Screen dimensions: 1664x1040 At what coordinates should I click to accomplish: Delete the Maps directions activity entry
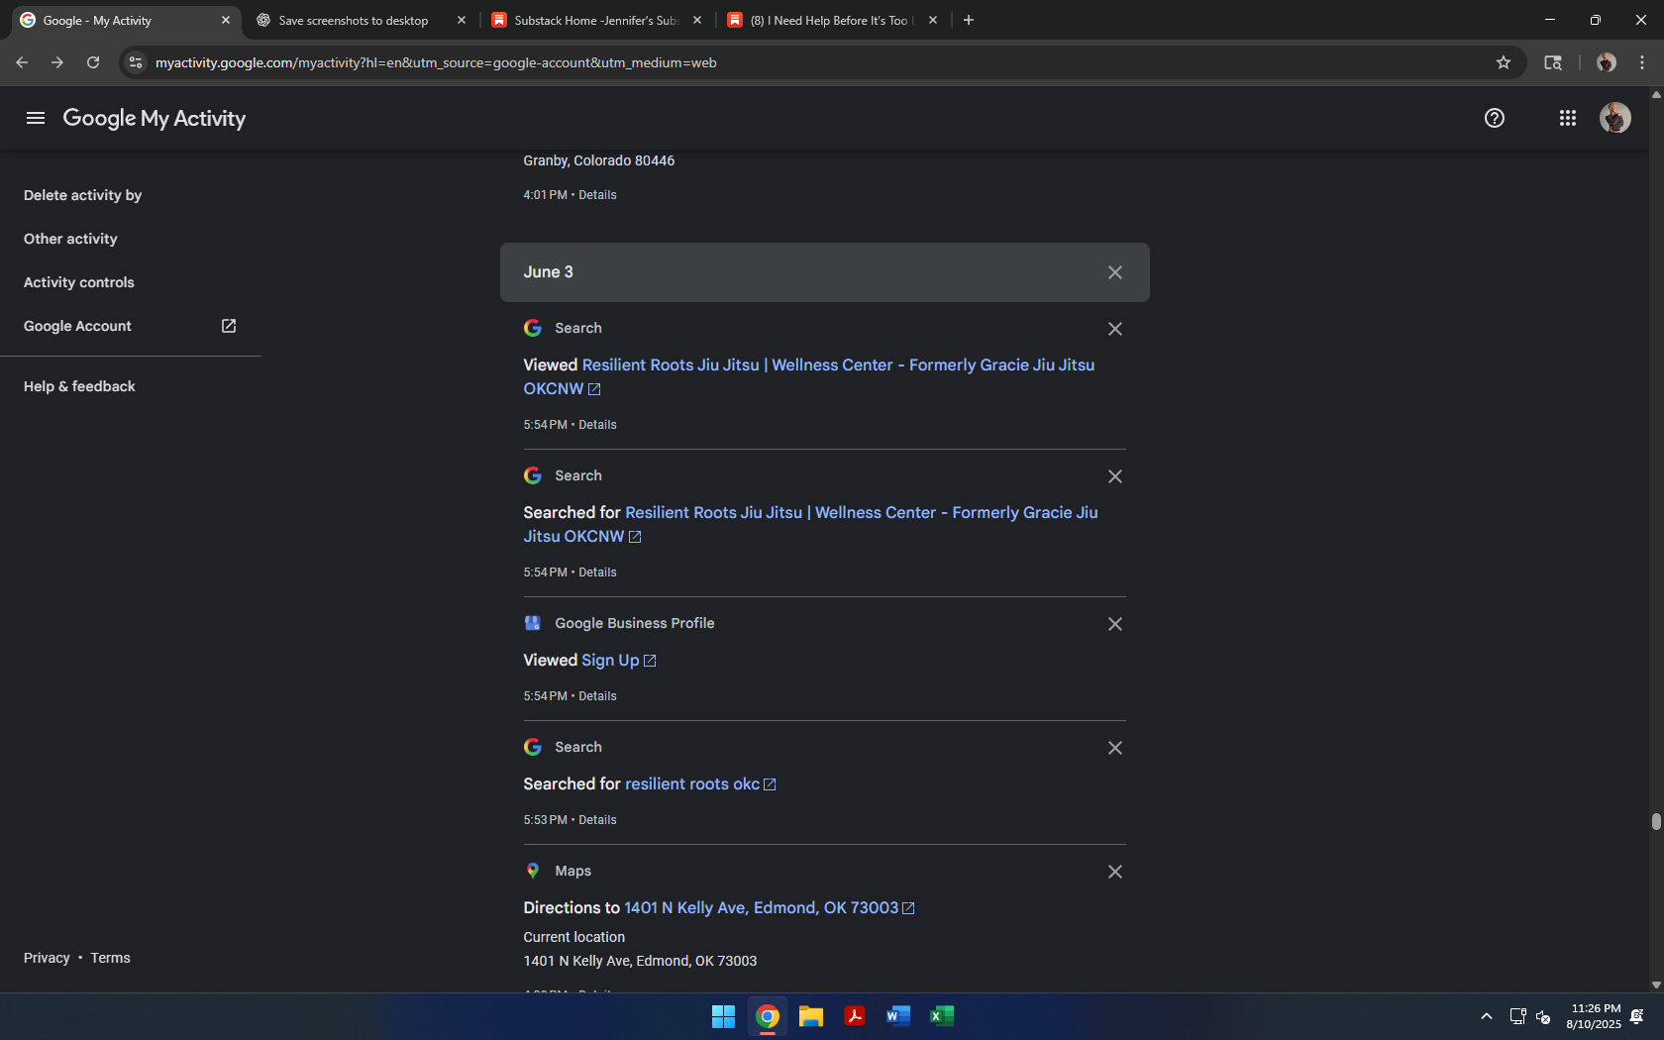1115,872
